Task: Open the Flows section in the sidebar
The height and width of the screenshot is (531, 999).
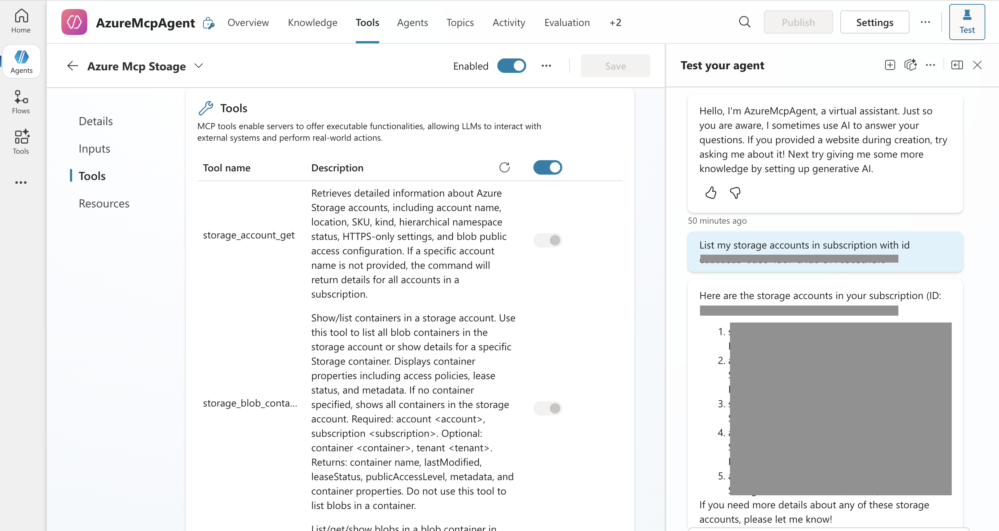Action: point(21,102)
